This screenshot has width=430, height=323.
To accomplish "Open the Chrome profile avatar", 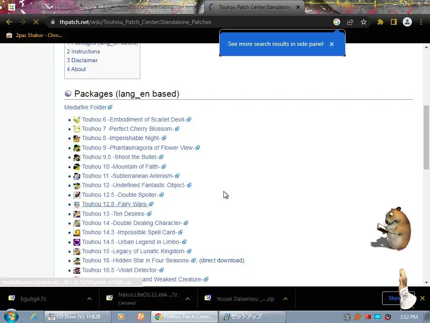I will (407, 22).
